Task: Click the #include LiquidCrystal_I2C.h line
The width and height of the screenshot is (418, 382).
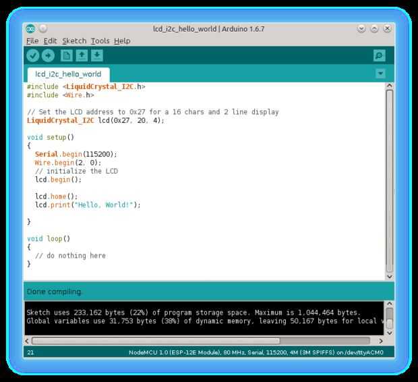Action: pos(86,87)
